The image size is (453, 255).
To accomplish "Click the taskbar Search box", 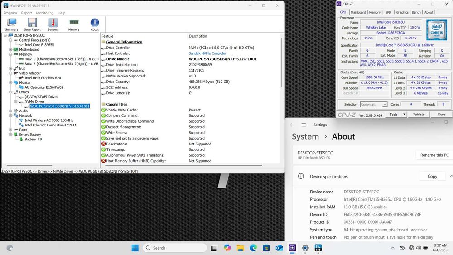I will [174, 248].
